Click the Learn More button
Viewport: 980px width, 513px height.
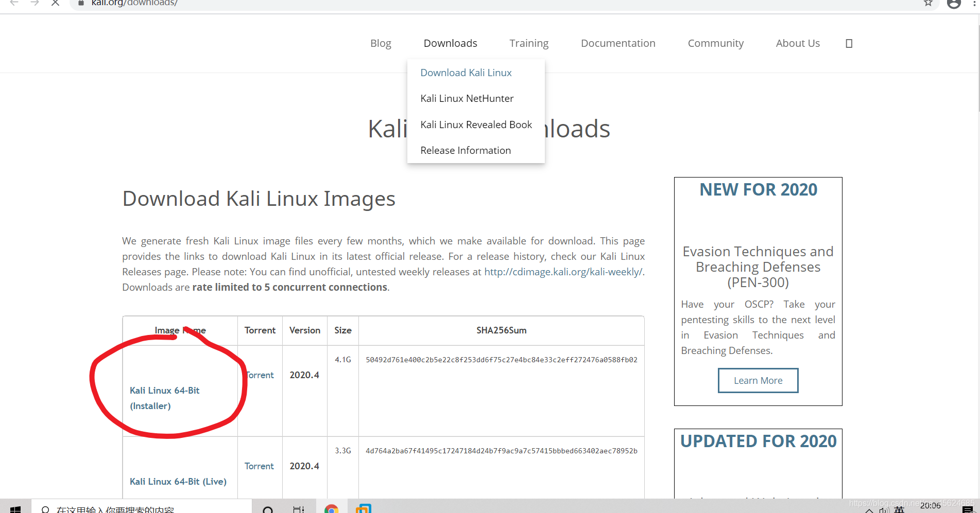[758, 380]
